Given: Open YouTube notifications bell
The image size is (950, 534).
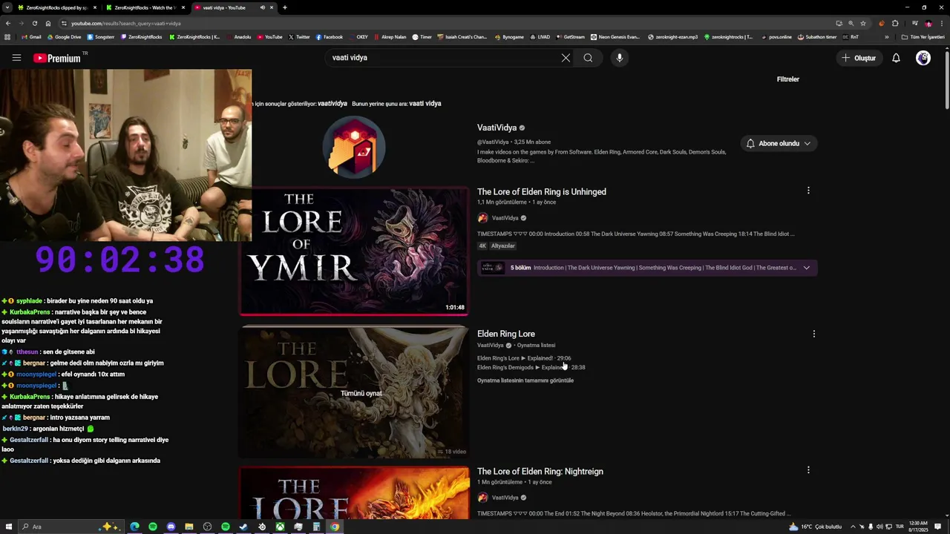Looking at the screenshot, I should tap(896, 58).
